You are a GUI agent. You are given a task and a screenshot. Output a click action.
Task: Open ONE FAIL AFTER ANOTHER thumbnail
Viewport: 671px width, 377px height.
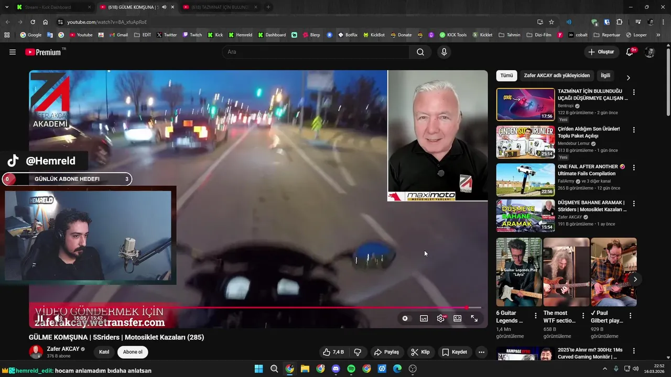pyautogui.click(x=525, y=180)
